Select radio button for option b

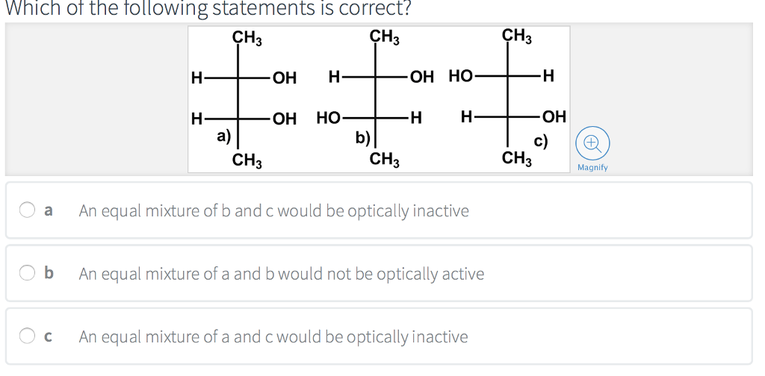click(27, 274)
